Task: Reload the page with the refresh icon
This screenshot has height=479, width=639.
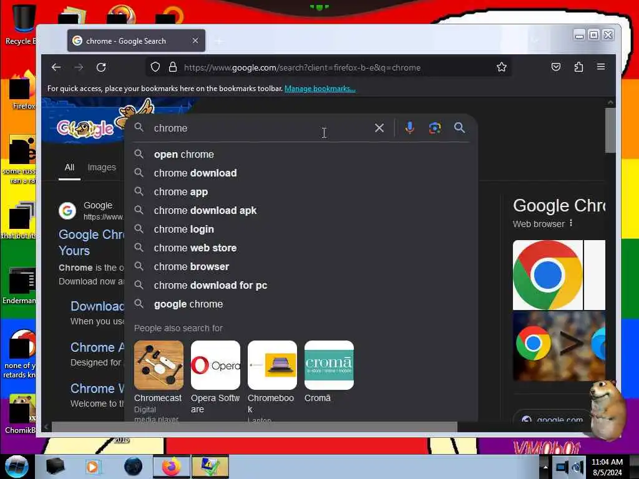Action: 101,67
